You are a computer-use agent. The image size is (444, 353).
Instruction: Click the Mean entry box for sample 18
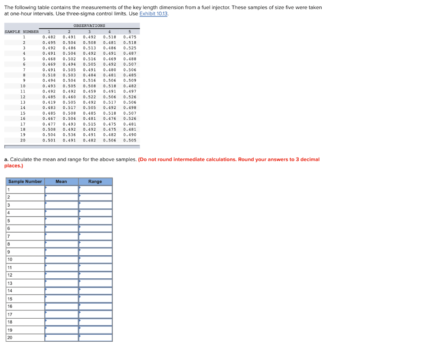61,322
